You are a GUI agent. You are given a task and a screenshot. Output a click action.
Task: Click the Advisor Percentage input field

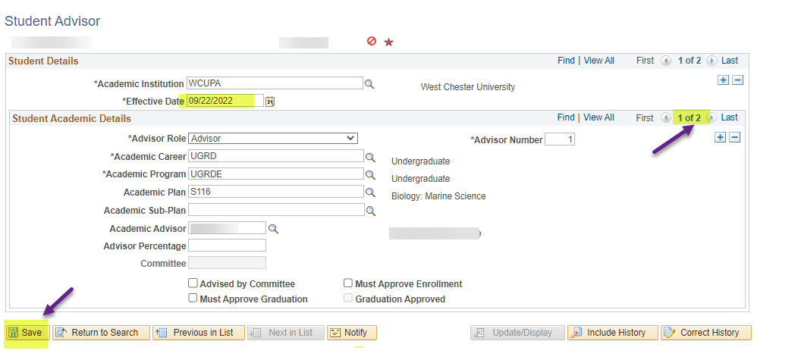tap(227, 246)
